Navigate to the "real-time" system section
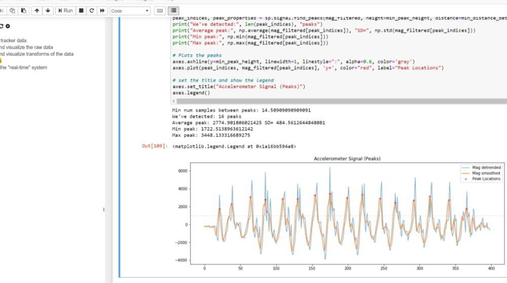The height and width of the screenshot is (283, 507). tap(23, 68)
